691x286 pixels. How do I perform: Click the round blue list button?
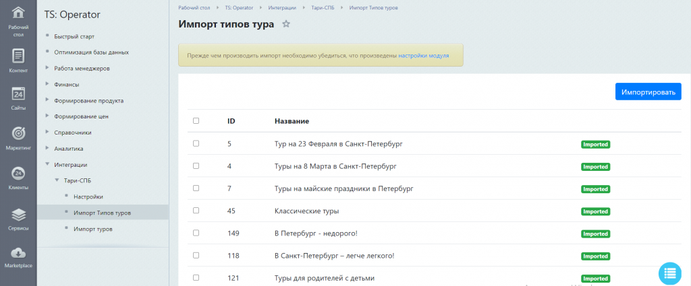tap(670, 273)
